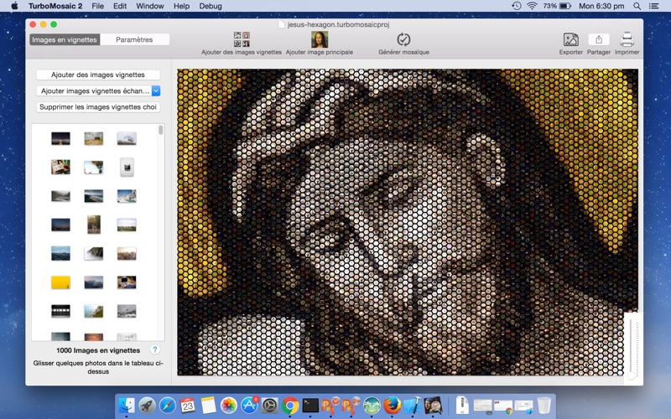This screenshot has width=671, height=419.
Task: Launch Google Chrome from the dock
Action: tap(290, 406)
